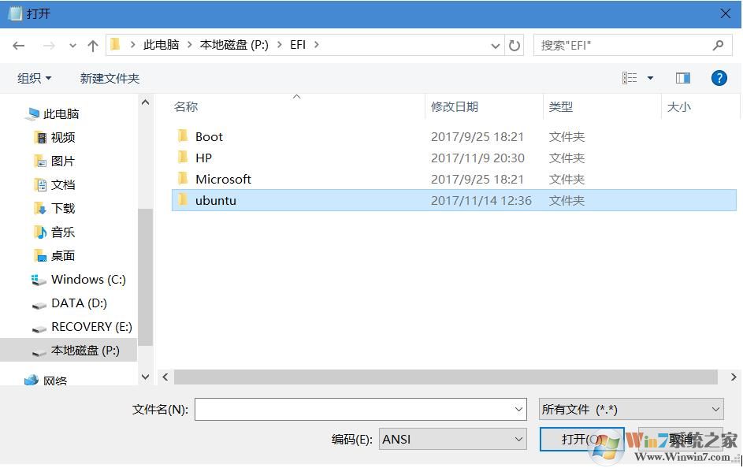Screen dimensions: 743x468
Task: Select the Microsoft folder
Action: click(454, 179)
